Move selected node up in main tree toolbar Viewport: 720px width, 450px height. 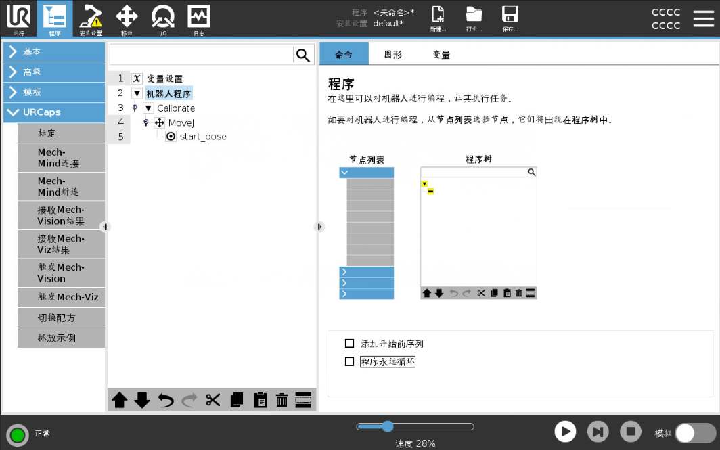point(119,400)
